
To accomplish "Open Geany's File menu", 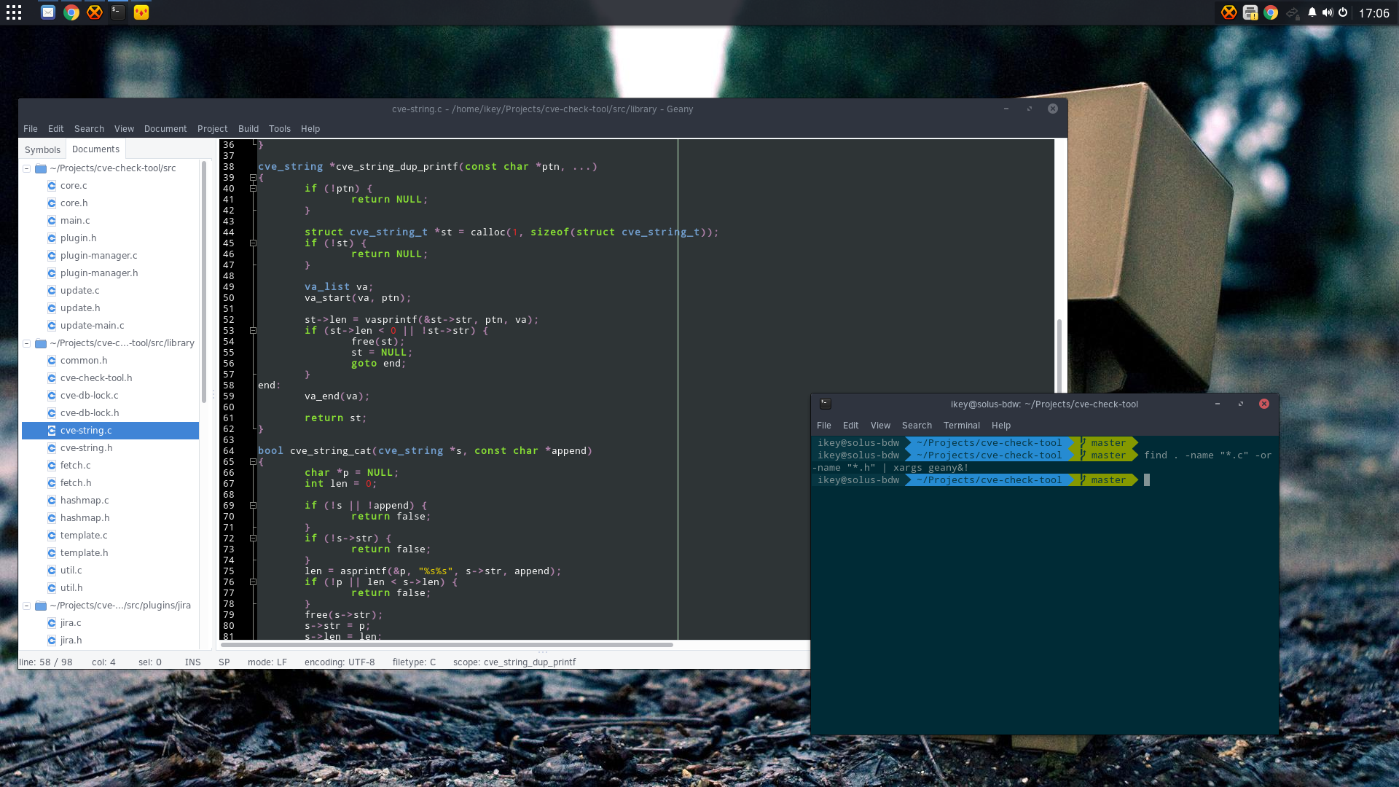I will click(x=31, y=129).
